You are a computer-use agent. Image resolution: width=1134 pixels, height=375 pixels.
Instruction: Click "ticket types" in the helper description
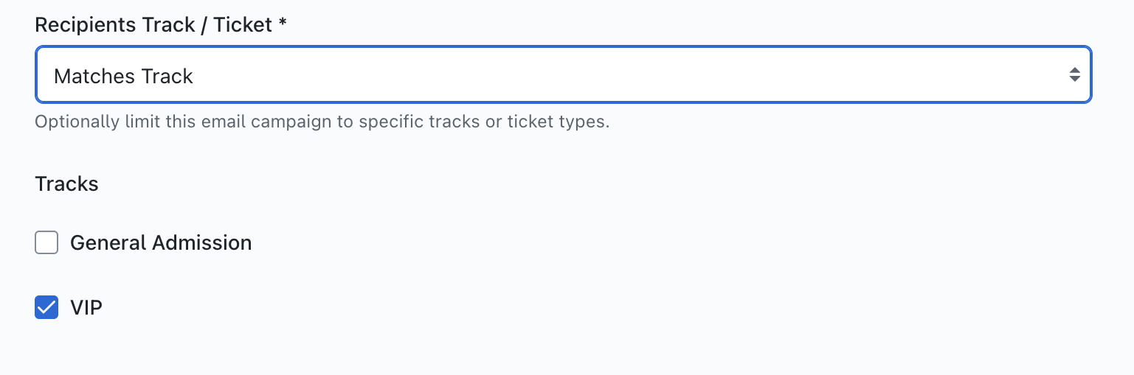pos(557,122)
